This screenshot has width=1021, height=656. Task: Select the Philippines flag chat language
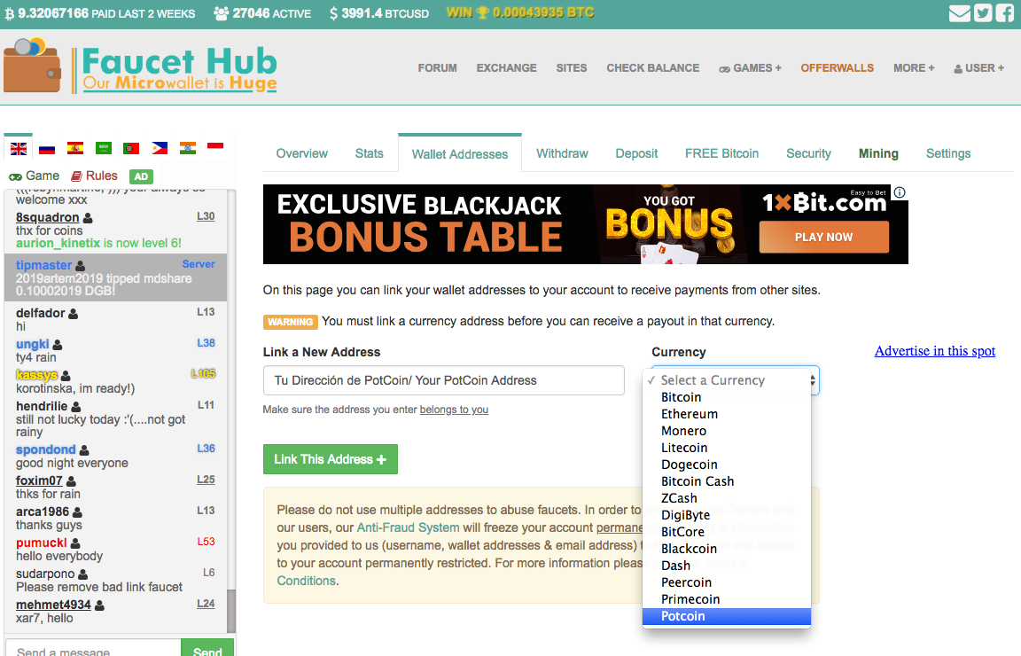click(160, 148)
